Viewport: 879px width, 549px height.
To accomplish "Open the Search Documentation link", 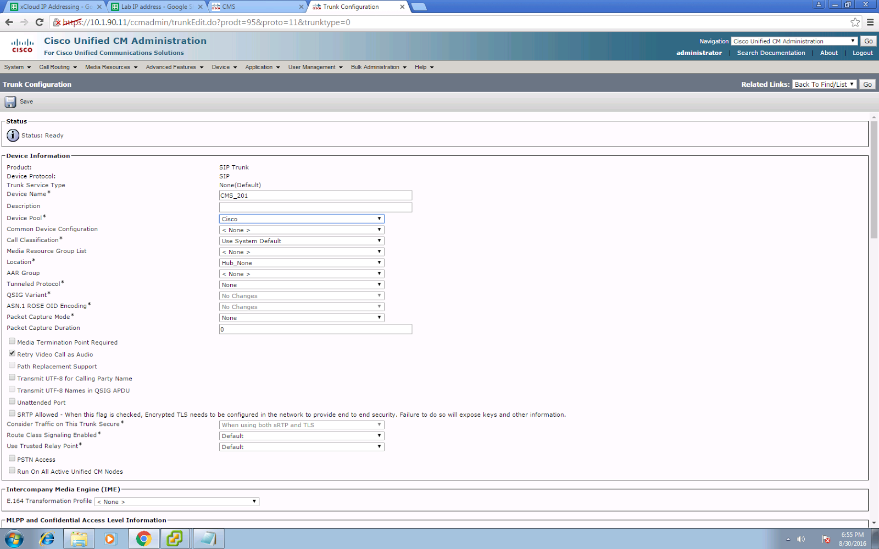I will click(x=771, y=53).
